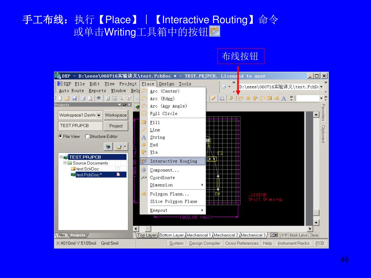Click the New document toolbar icon
The width and height of the screenshot is (371, 278).
tap(60, 98)
